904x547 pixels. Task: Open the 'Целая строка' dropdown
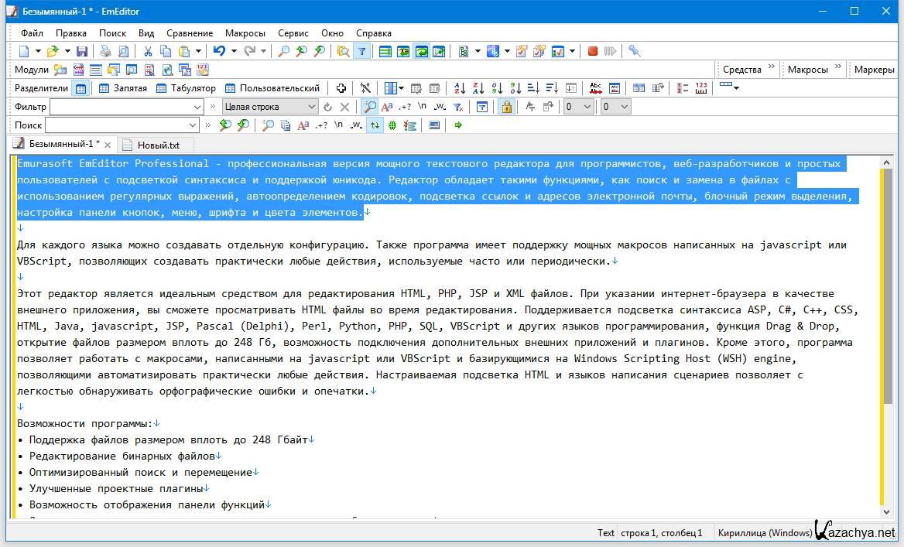[312, 107]
